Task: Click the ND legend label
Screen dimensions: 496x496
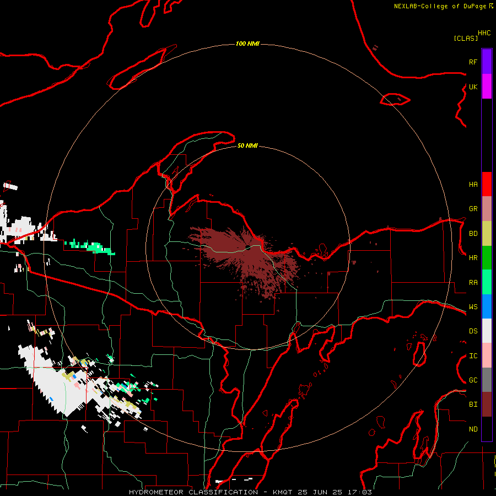Action: click(473, 429)
